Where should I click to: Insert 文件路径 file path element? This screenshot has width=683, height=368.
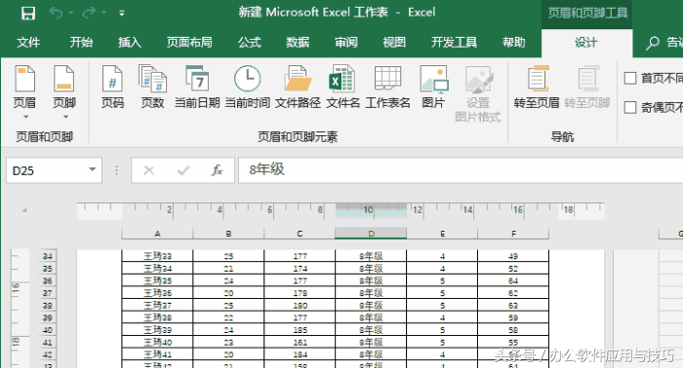coord(298,87)
